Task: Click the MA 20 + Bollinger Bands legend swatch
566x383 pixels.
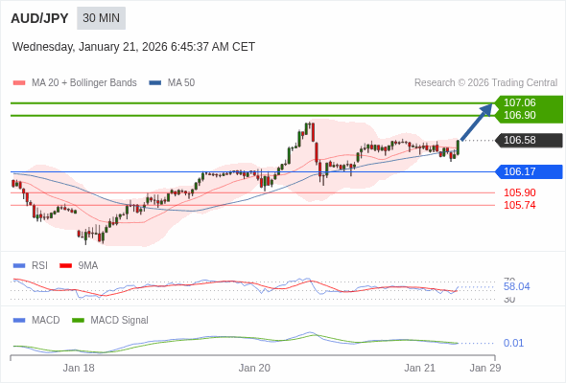Action: 19,83
